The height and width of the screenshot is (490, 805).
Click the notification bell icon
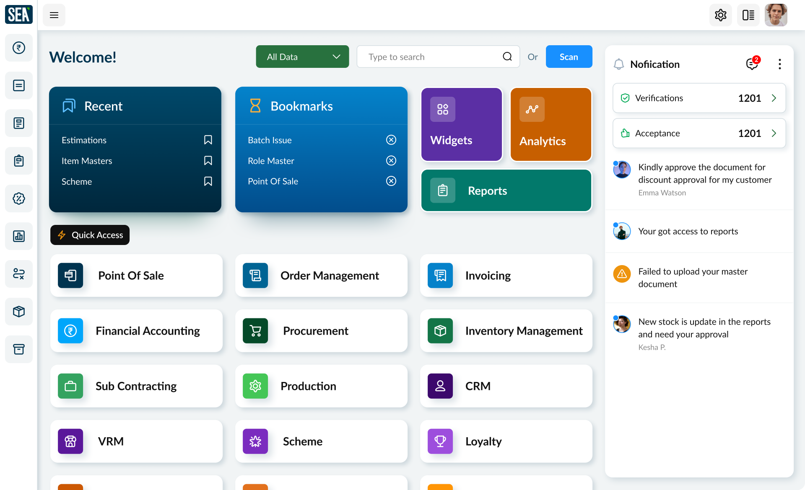[619, 64]
